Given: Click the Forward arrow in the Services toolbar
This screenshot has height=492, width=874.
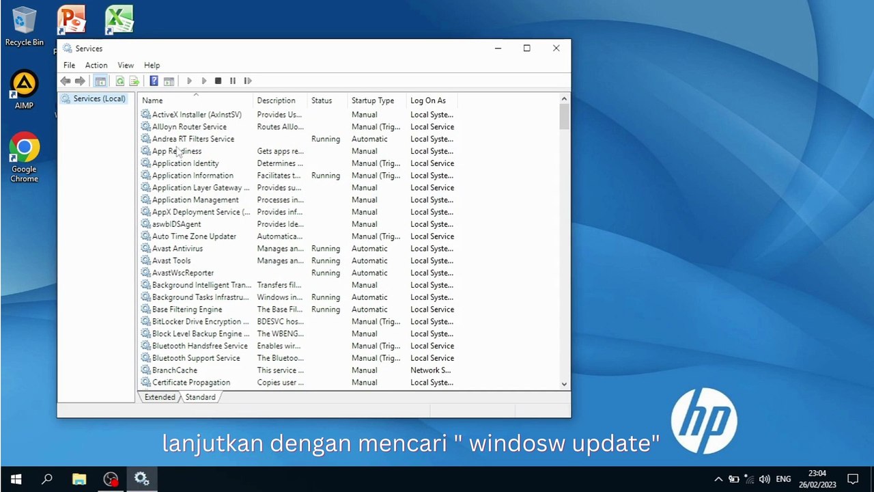Looking at the screenshot, I should pos(80,81).
